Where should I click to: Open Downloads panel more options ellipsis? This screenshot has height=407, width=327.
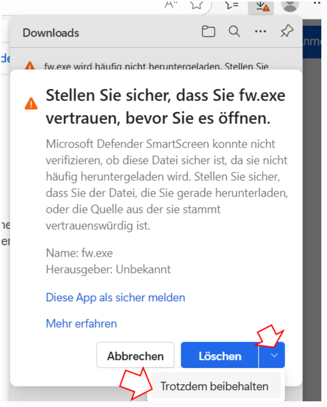260,31
